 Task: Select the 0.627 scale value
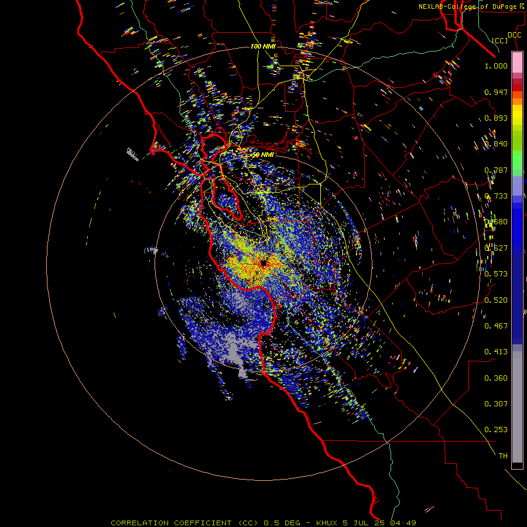coord(496,248)
